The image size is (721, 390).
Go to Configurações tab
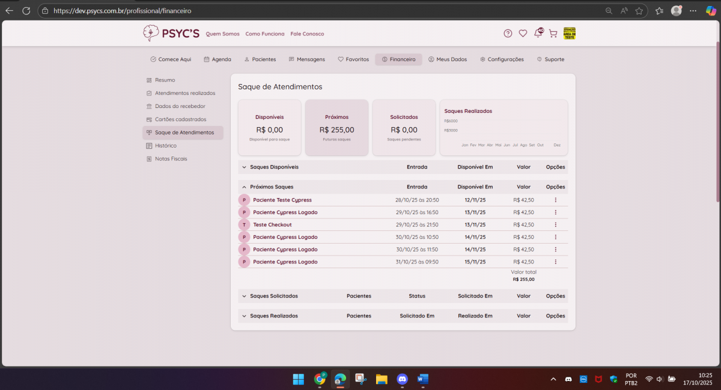(x=502, y=59)
